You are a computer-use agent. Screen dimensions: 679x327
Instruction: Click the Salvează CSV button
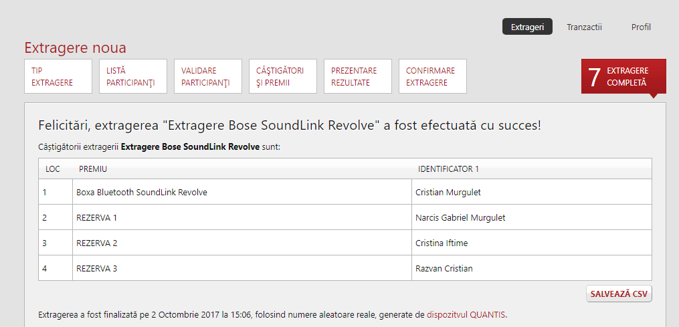[x=619, y=294]
